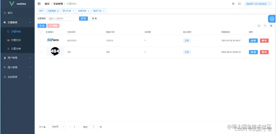
Task: Click the round refresh table icon
Action: [265, 26]
